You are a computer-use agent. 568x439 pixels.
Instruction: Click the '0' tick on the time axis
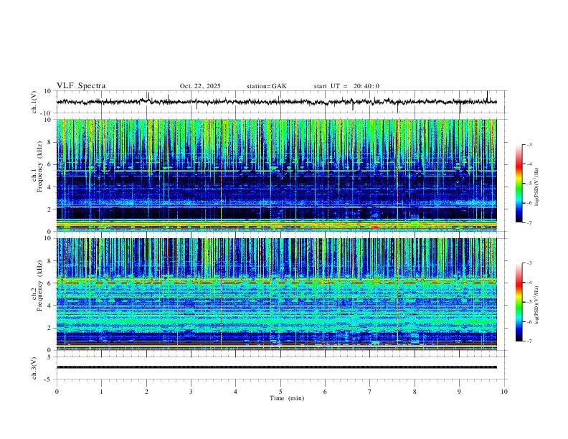[x=57, y=392]
